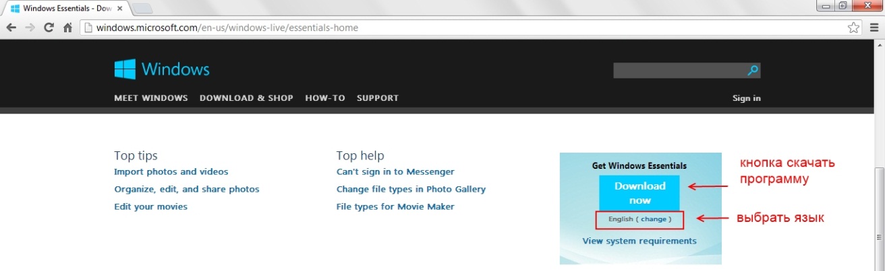Screen dimensions: 885x271
Task: Open Organize, edit, and share photos link
Action: click(x=187, y=190)
